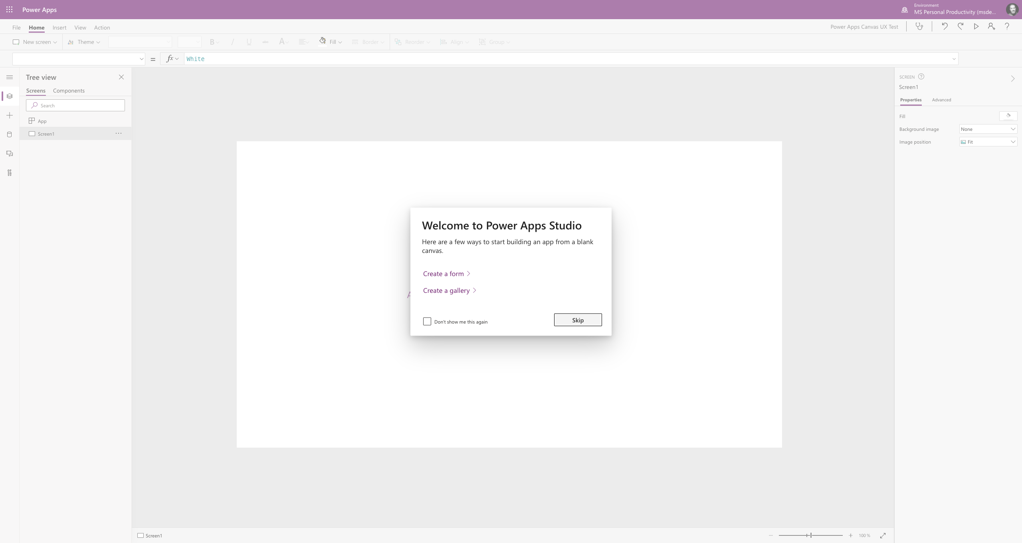Image resolution: width=1022 pixels, height=543 pixels.
Task: Open the Insert menu
Action: point(59,27)
